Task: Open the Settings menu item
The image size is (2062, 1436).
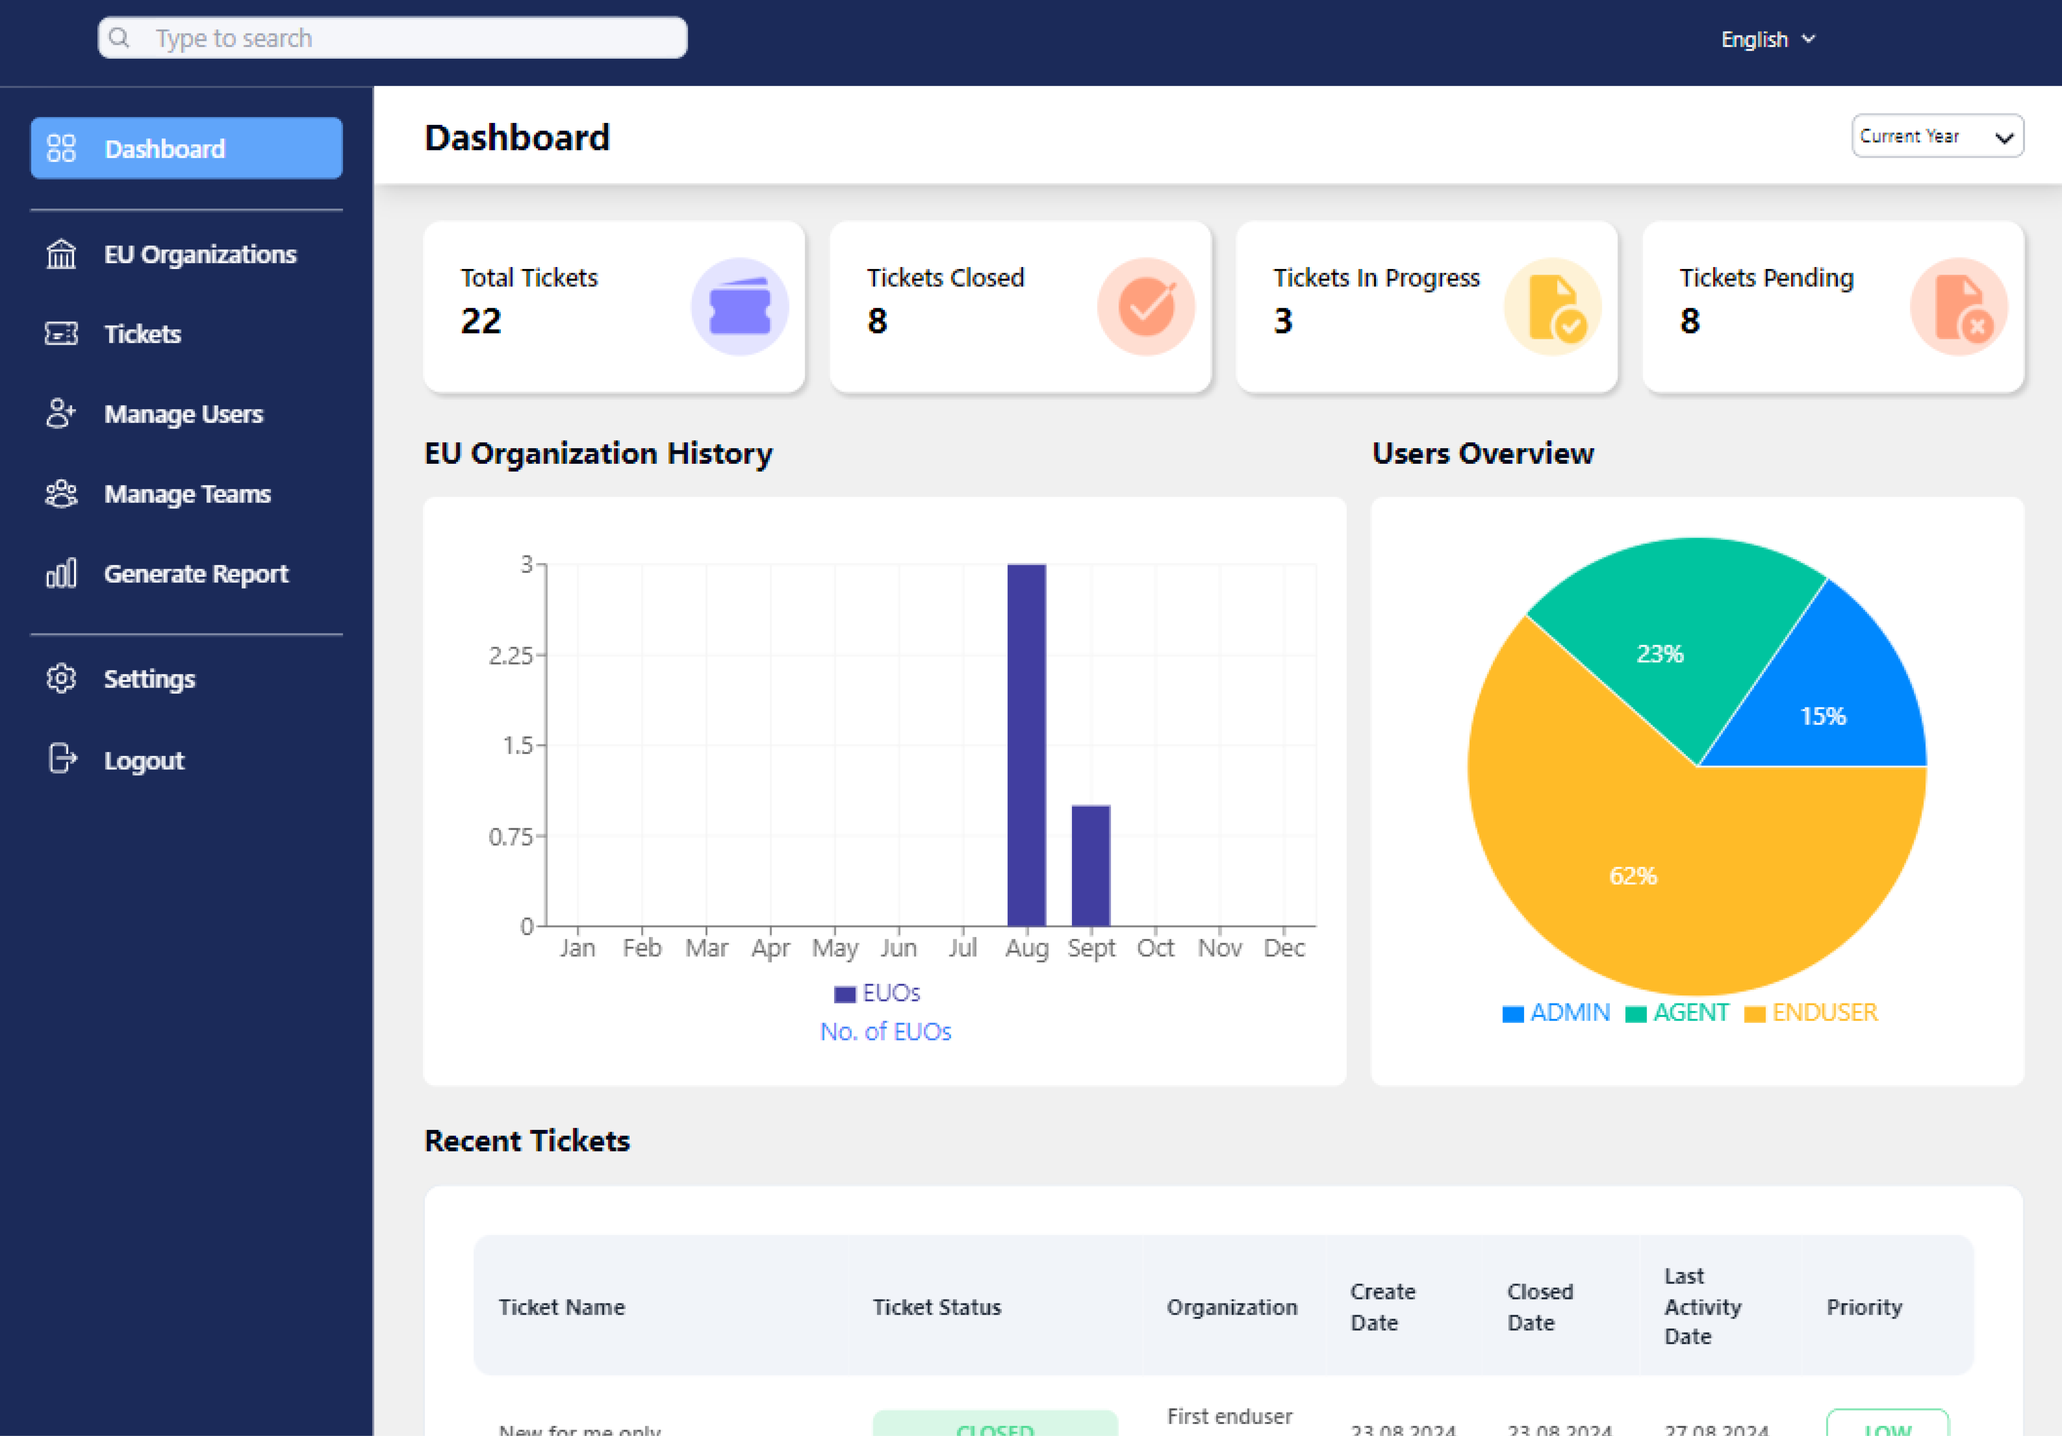Action: (x=187, y=678)
